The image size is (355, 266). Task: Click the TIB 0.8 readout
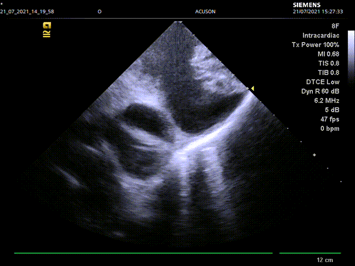coord(328,73)
